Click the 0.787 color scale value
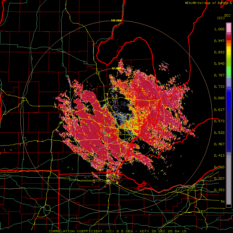The image size is (233, 233). coord(219,75)
